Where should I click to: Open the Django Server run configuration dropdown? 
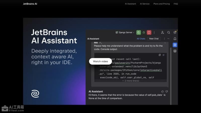point(125,32)
